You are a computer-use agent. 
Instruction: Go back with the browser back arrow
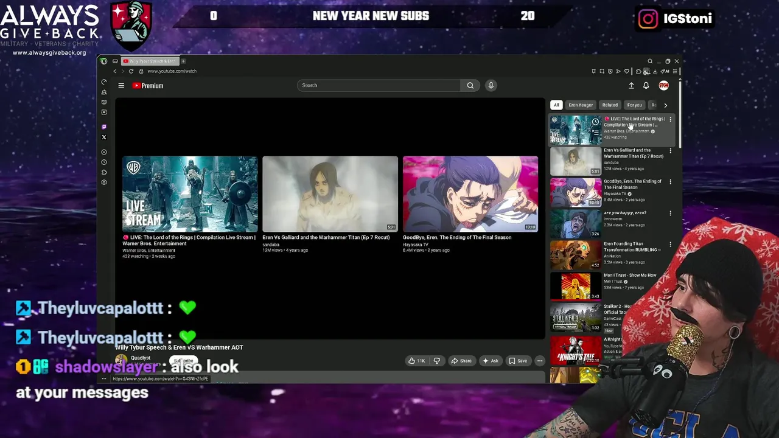115,71
